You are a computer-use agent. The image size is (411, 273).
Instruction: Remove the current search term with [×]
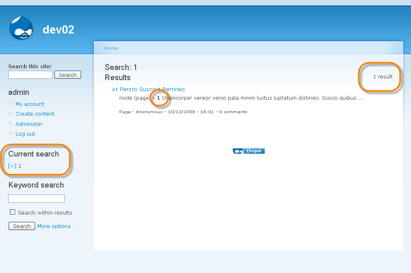[12, 166]
